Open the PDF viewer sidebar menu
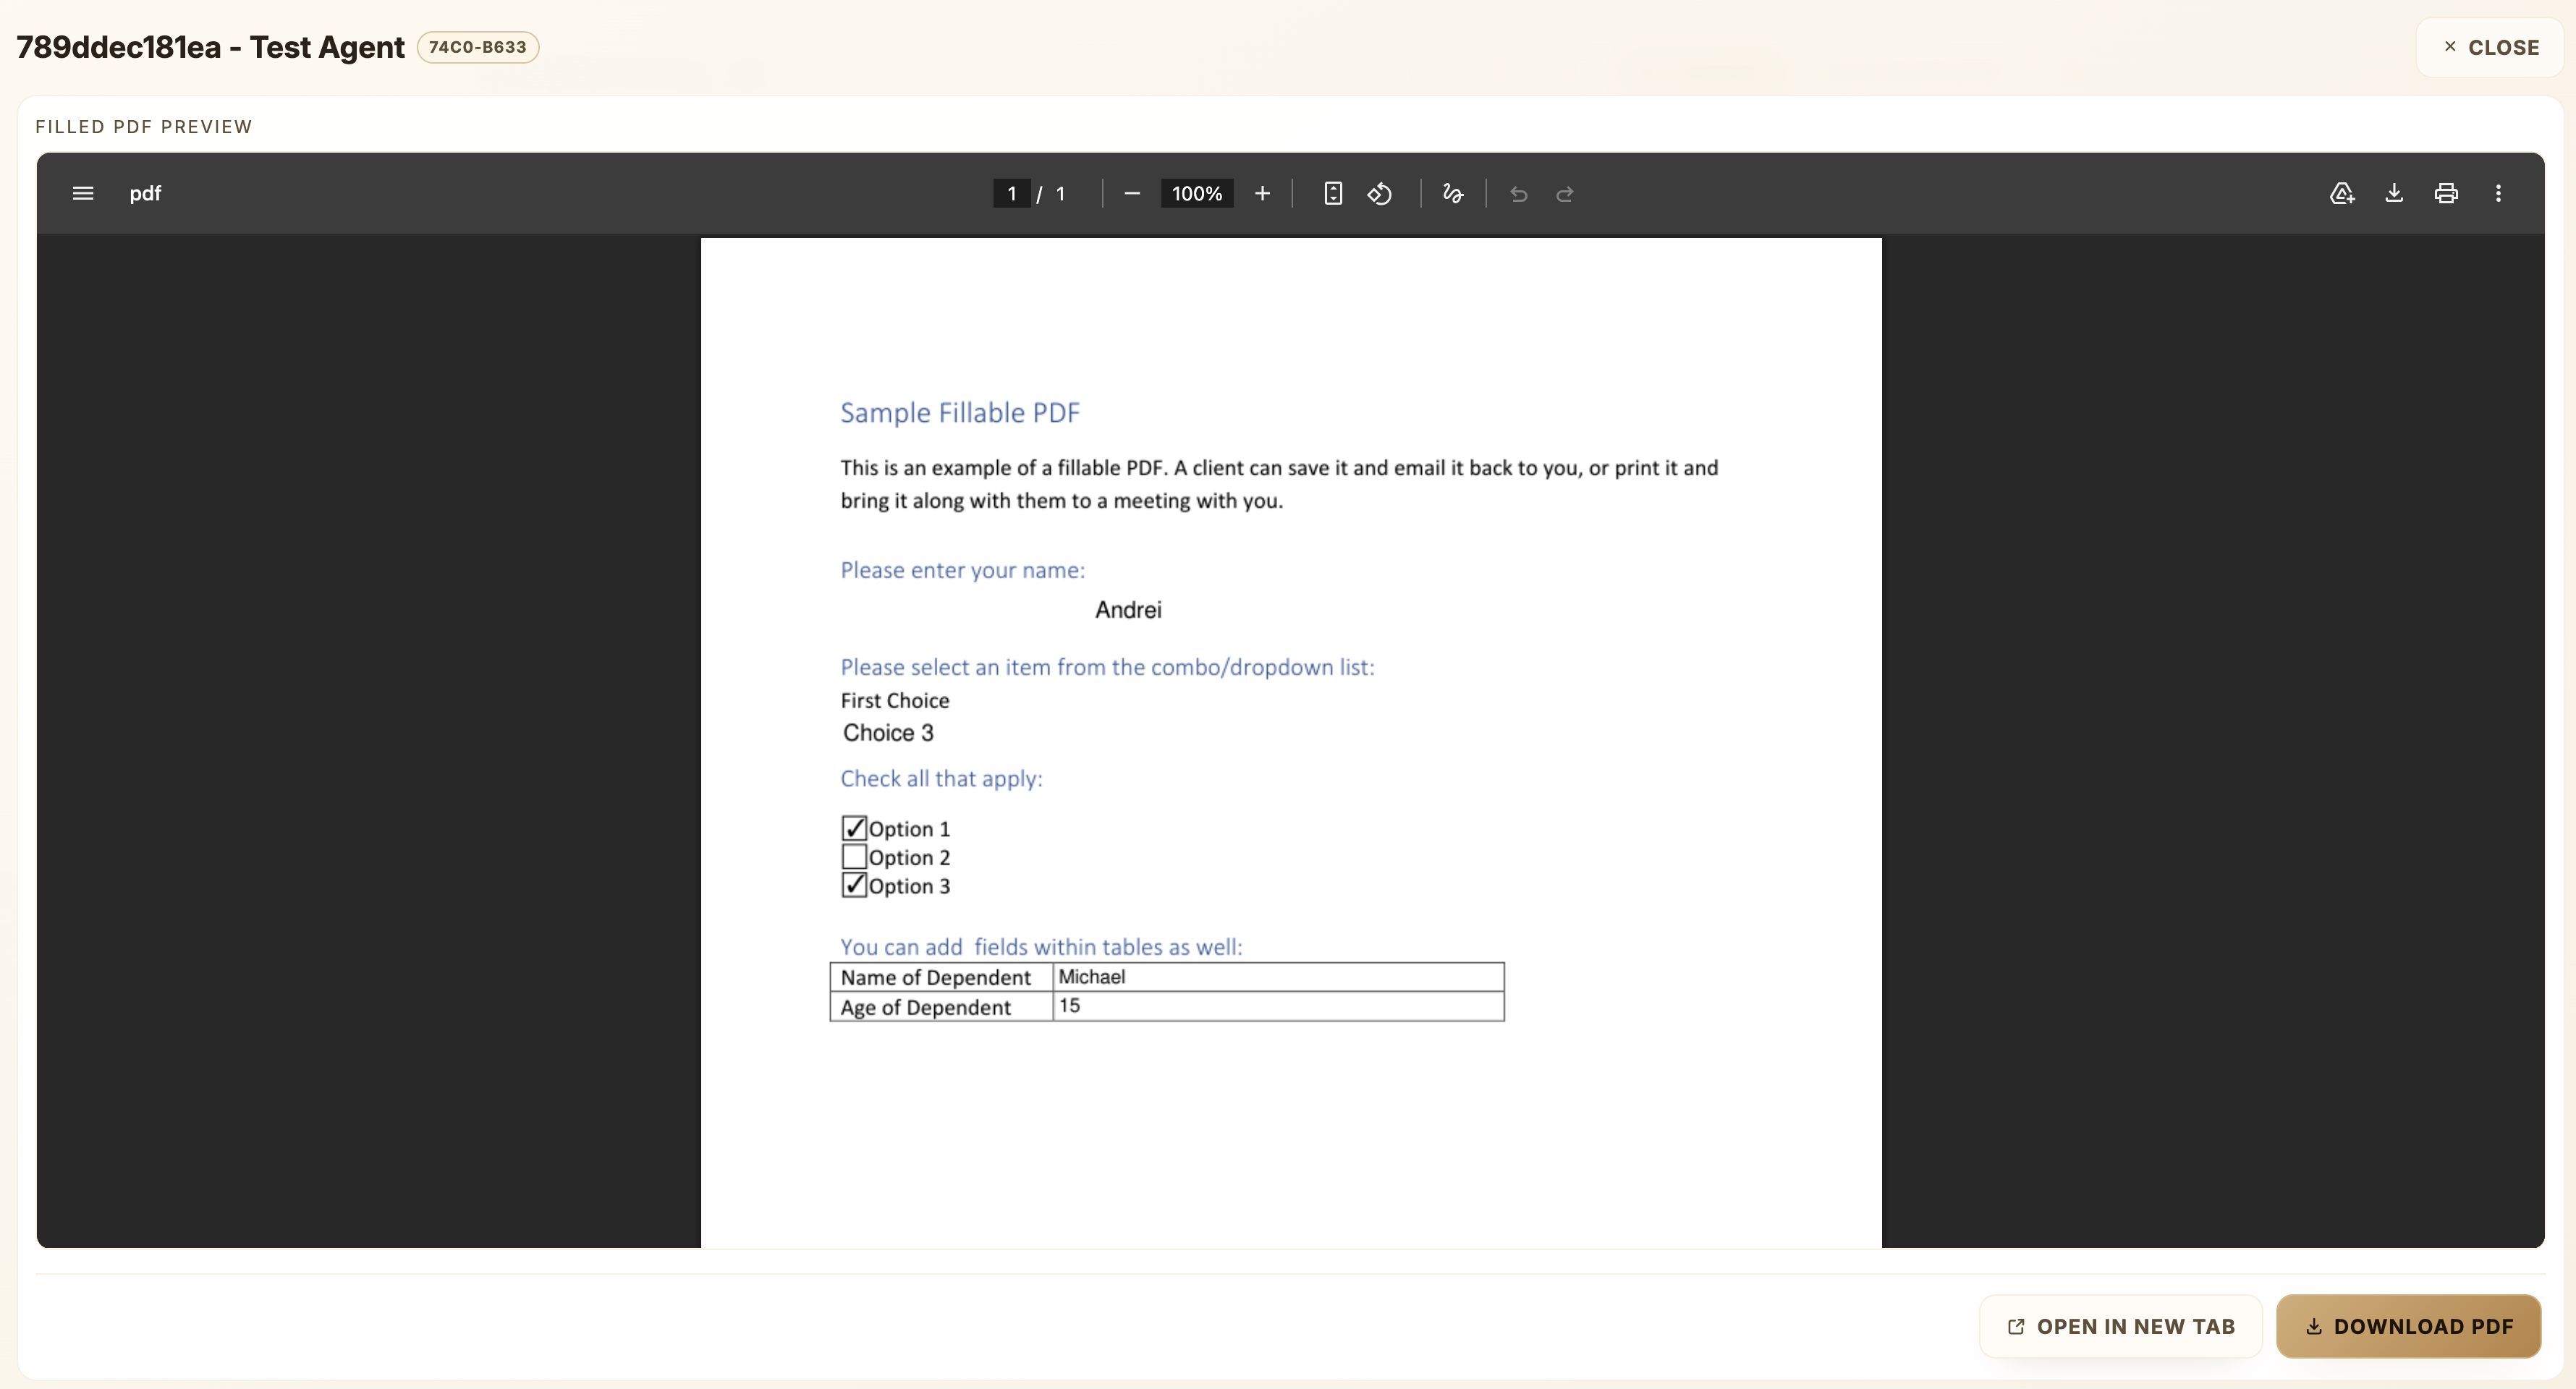 pos(83,193)
